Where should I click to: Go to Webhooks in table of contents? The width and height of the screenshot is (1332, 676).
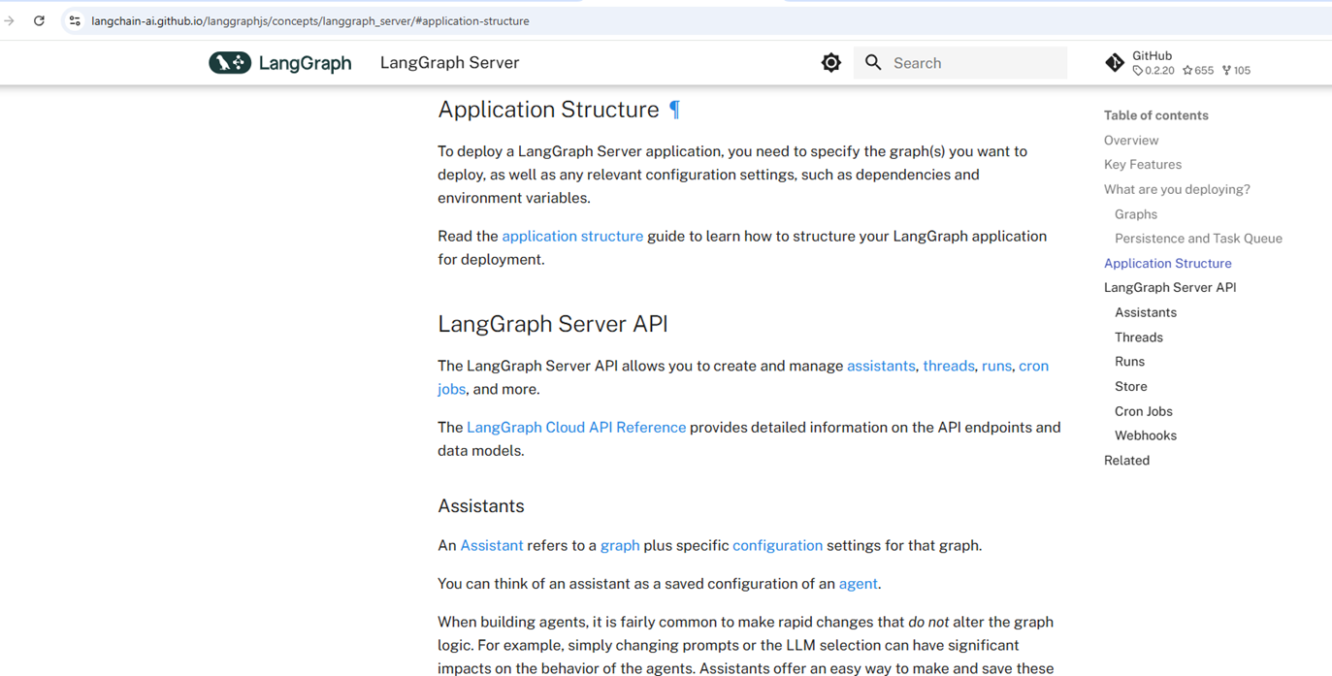(x=1146, y=436)
